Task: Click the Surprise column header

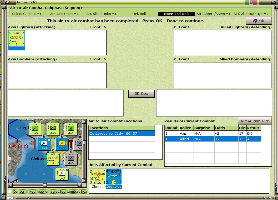Action: tap(204, 128)
